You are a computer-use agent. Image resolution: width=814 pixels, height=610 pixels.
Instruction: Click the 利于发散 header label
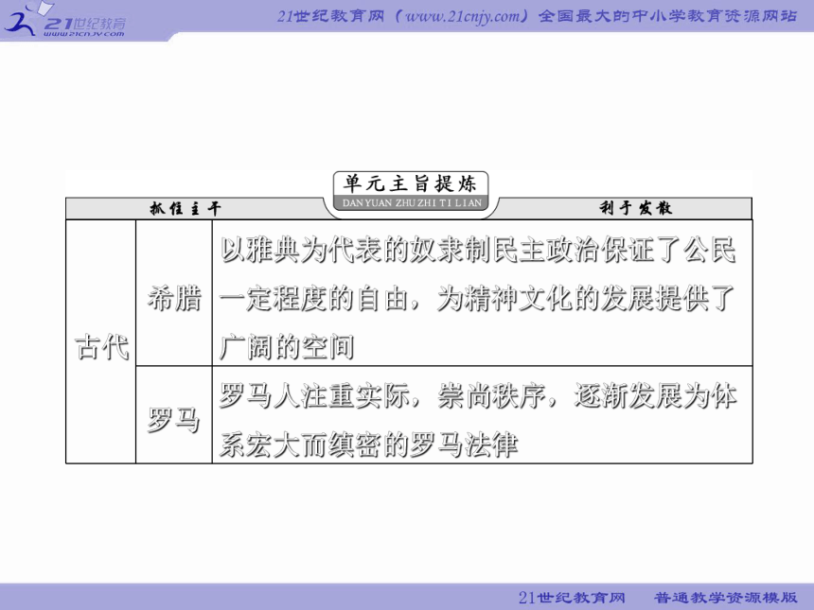[x=635, y=208]
